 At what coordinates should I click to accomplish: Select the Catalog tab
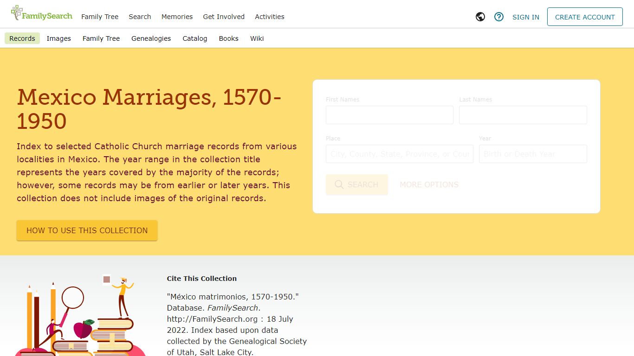194,38
